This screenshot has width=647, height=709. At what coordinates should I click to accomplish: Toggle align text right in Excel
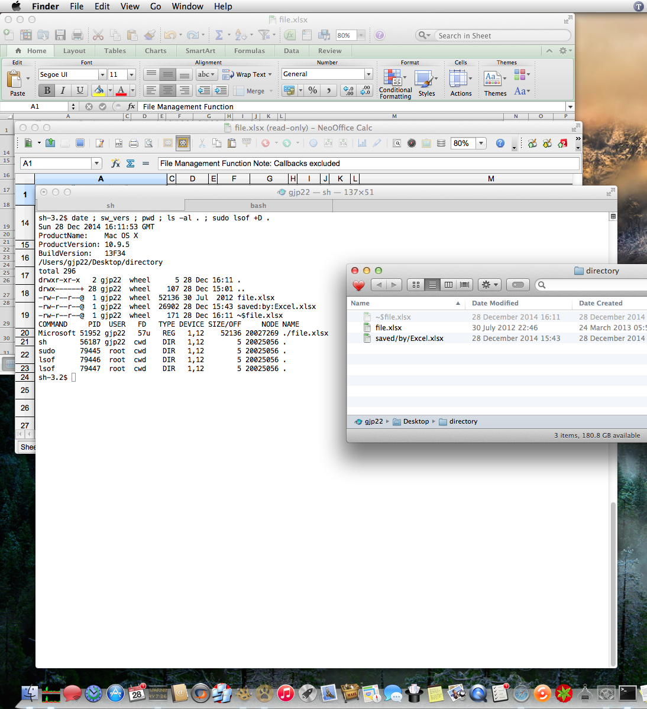pyautogui.click(x=185, y=90)
